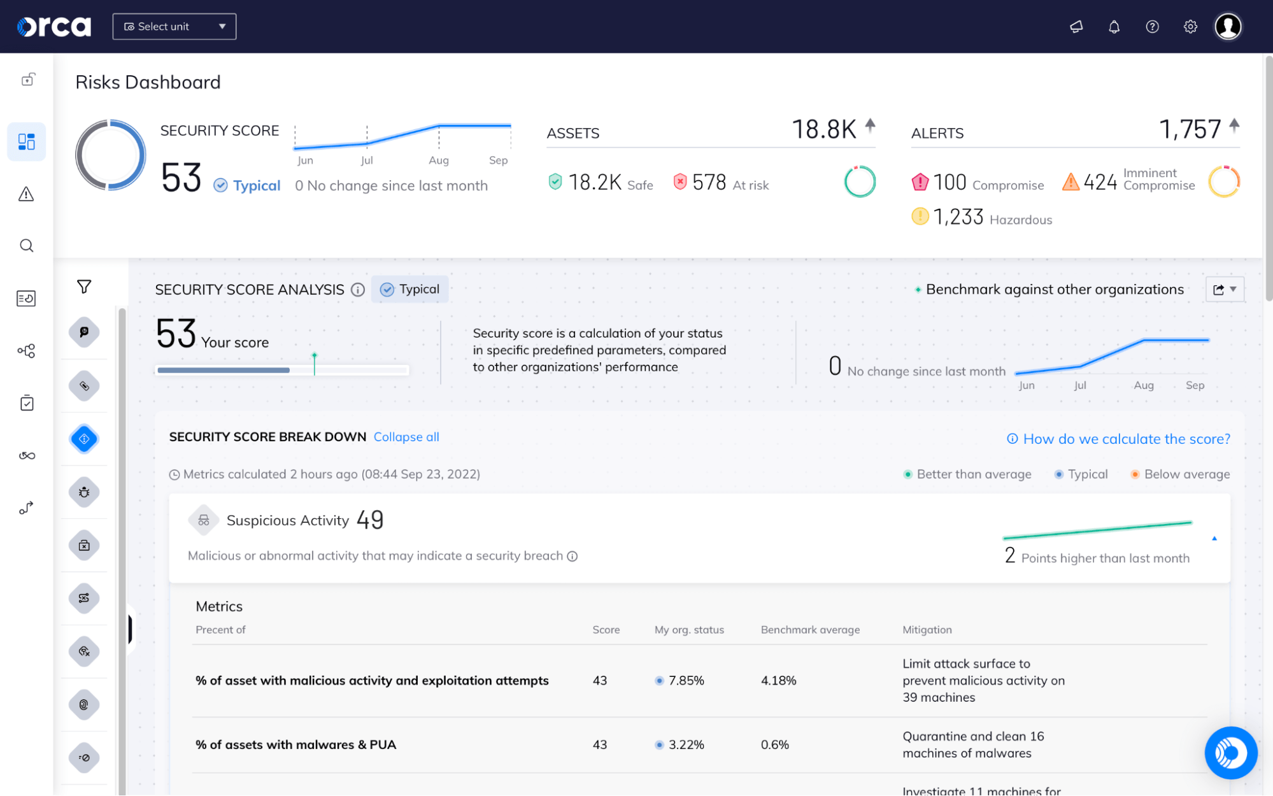Open the user profile avatar menu
The width and height of the screenshot is (1273, 796).
pos(1228,26)
